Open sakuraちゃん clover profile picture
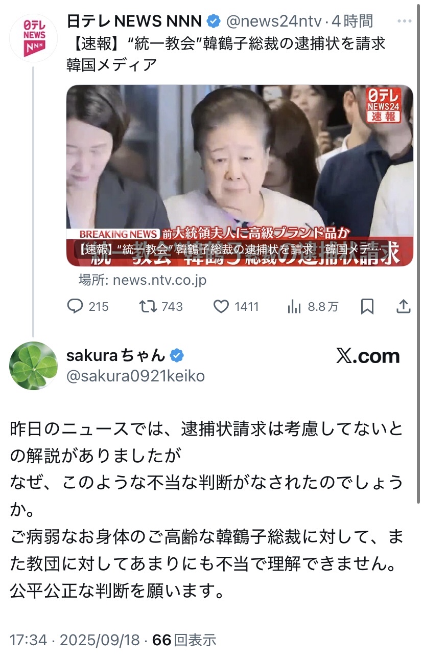Image resolution: width=423 pixels, height=657 pixels. [x=34, y=366]
